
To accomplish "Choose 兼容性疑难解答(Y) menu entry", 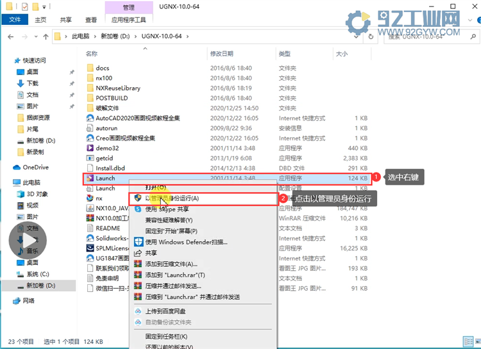I will point(203,220).
